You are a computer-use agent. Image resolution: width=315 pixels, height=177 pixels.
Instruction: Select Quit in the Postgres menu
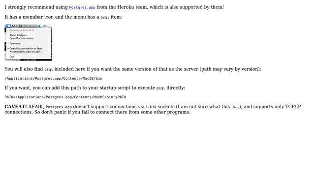(x=12, y=57)
